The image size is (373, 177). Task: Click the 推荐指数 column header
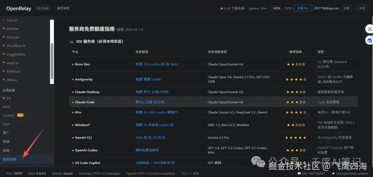pyautogui.click(x=295, y=52)
